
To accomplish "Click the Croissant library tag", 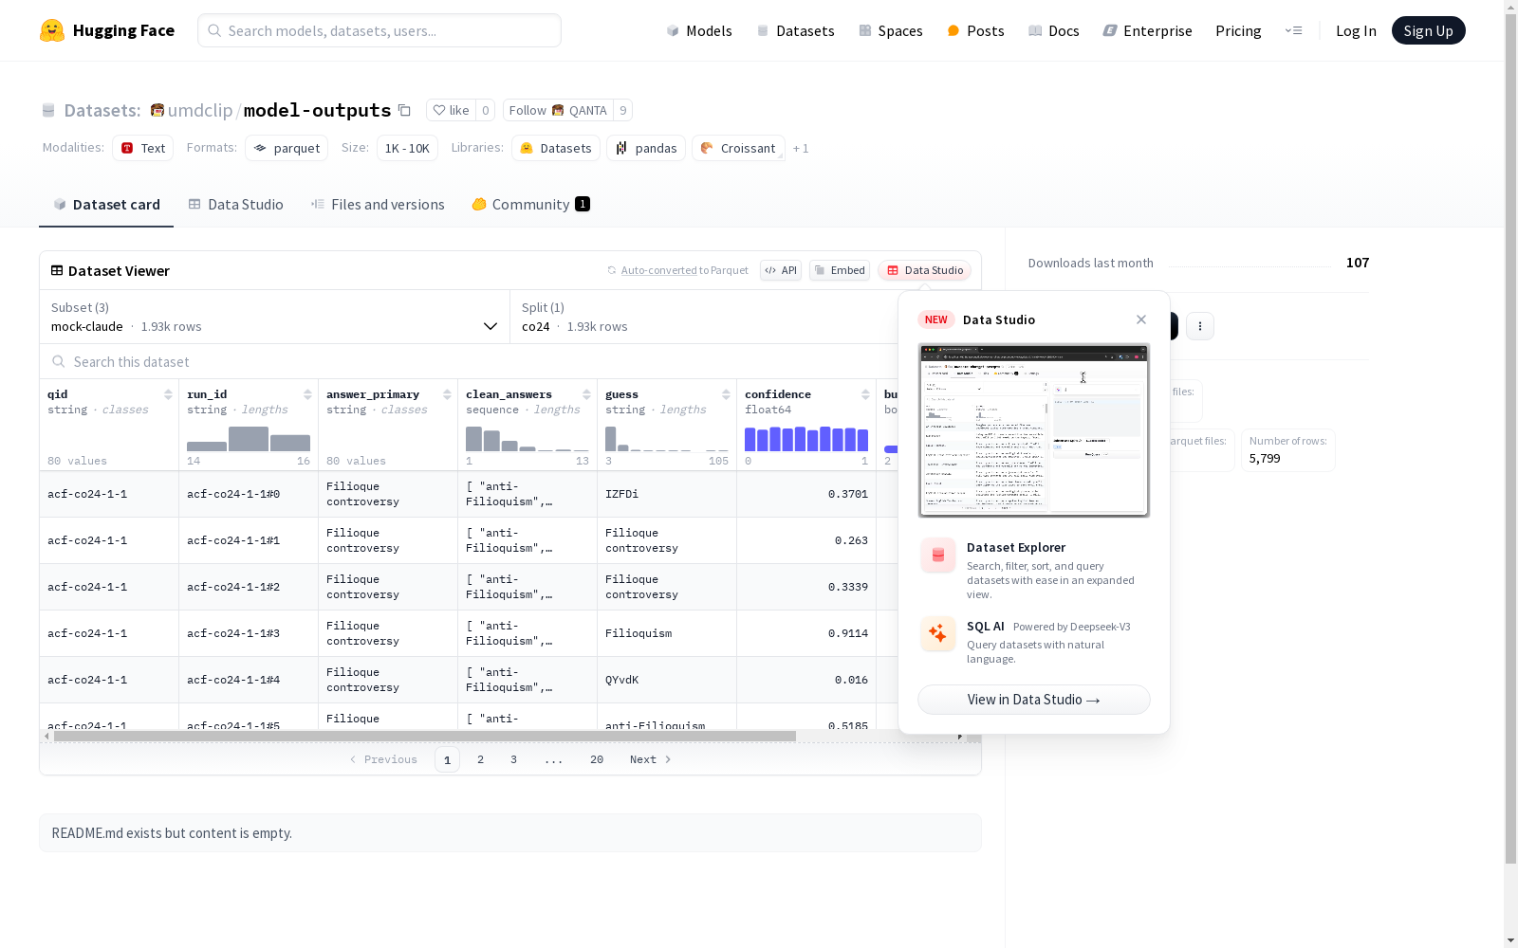I will click(x=738, y=148).
